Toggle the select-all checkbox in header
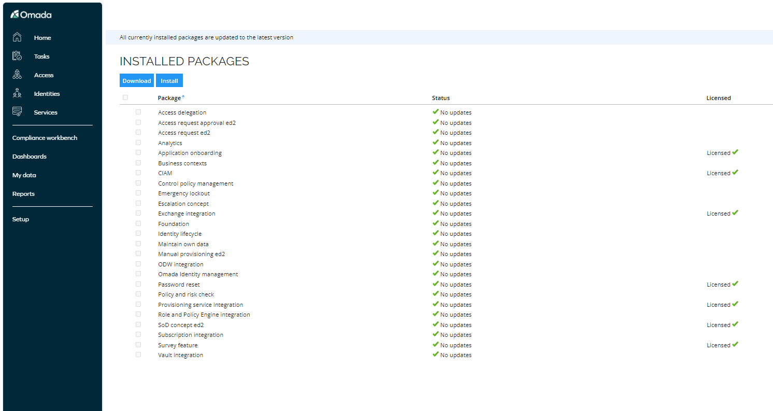 [125, 97]
